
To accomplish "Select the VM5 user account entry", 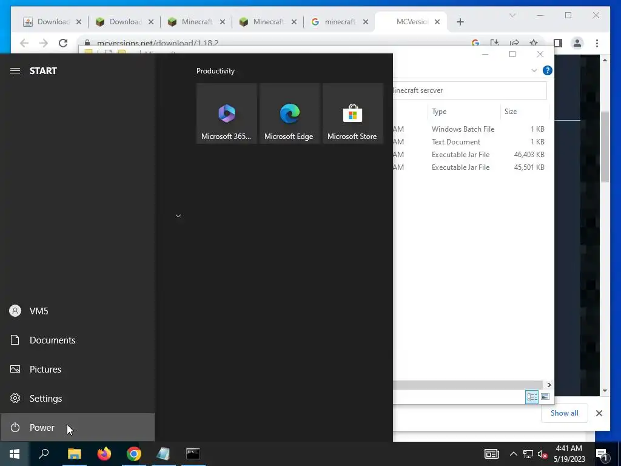I will click(77, 311).
